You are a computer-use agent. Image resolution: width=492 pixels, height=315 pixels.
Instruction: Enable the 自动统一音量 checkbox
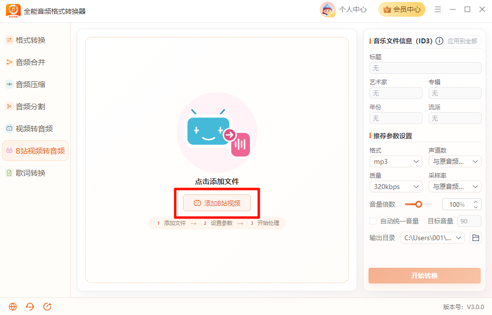[x=373, y=221]
